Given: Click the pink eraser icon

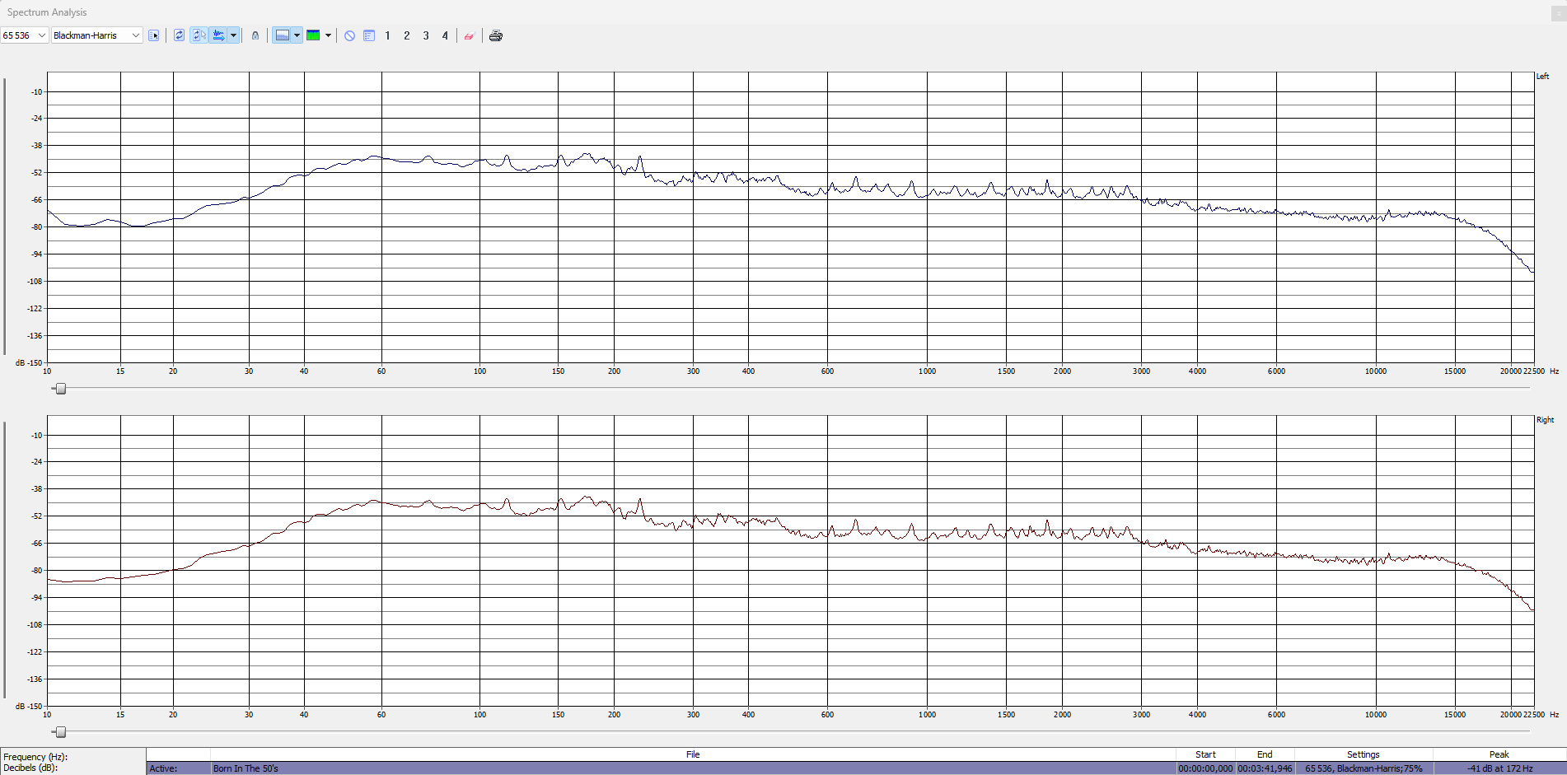Looking at the screenshot, I should point(469,35).
